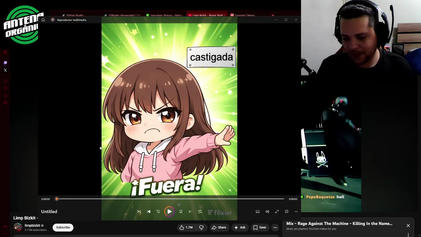Switch to the Limp Bizkit - Break Stuff tab
The height and width of the screenshot is (237, 421).
click(x=206, y=15)
